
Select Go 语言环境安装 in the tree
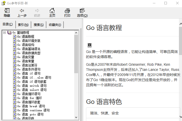point(29,41)
